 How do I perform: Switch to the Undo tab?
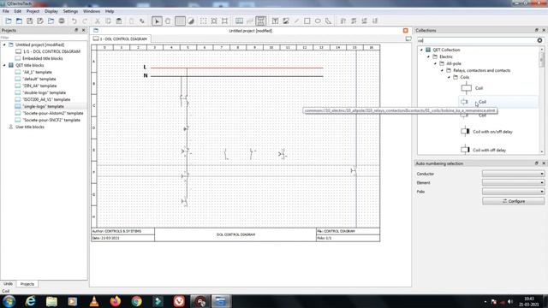[8, 284]
